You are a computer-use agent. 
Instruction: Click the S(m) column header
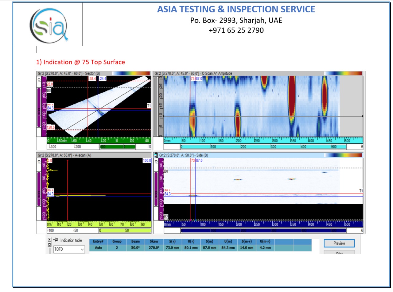click(x=210, y=241)
